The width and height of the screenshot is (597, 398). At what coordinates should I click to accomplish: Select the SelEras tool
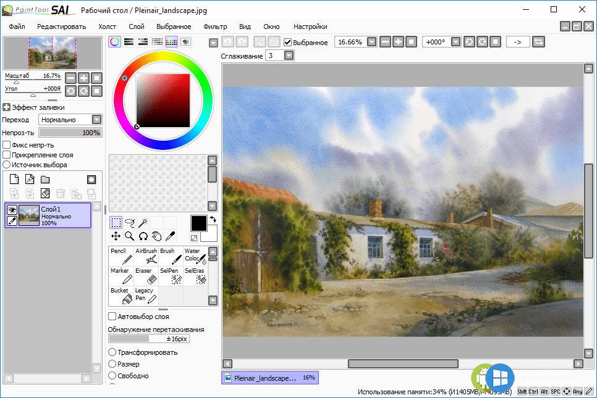point(195,276)
